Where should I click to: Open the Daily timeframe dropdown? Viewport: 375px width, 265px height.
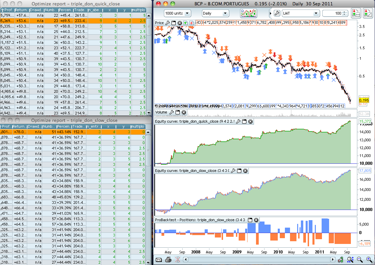pos(215,13)
